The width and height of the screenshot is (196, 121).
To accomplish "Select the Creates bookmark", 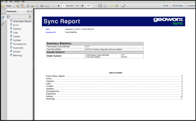I will (17, 36).
